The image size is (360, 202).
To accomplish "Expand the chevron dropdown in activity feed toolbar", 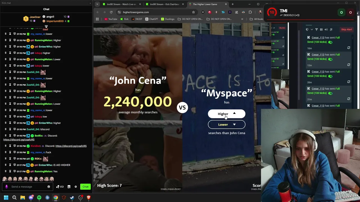I will pyautogui.click(x=312, y=29).
